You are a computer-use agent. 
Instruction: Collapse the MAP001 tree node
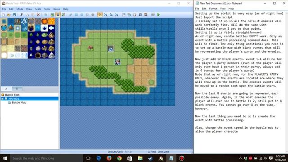(3, 99)
